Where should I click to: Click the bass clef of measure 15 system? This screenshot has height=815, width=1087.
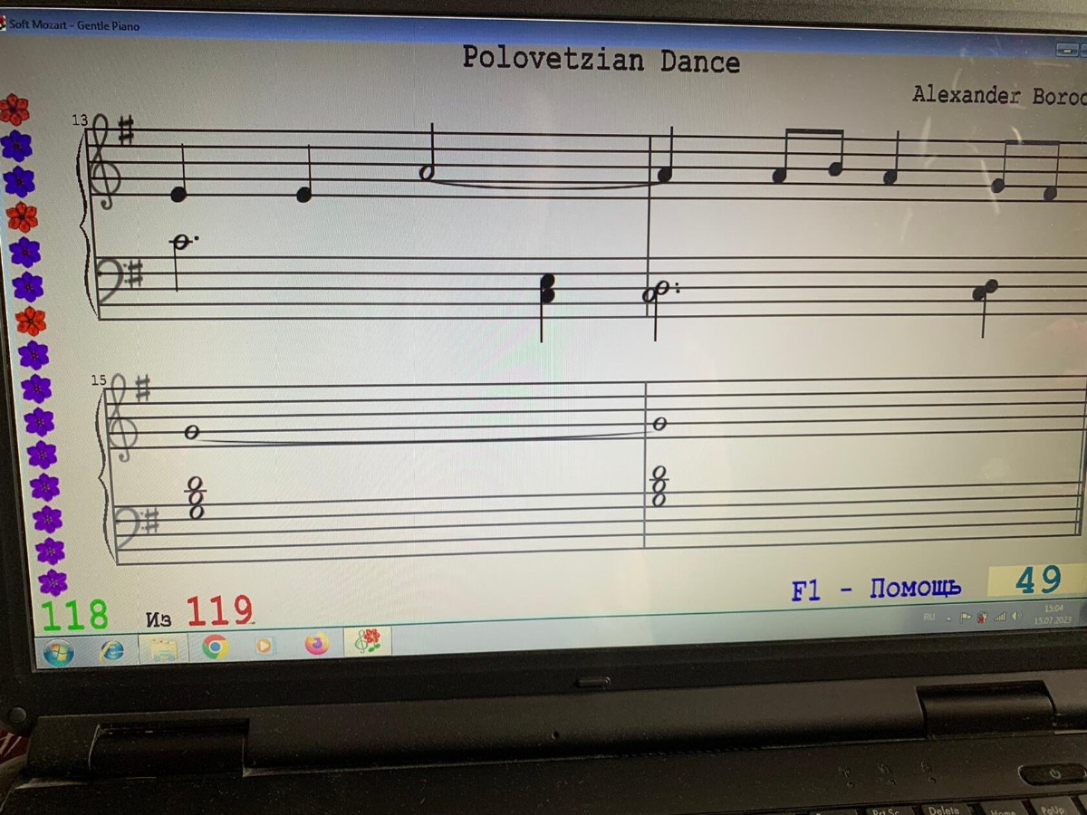(x=129, y=529)
